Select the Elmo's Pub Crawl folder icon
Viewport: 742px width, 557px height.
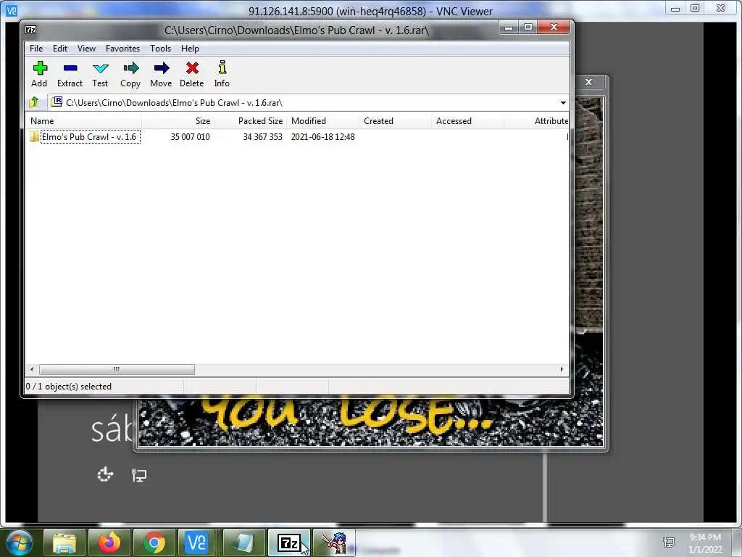click(34, 137)
